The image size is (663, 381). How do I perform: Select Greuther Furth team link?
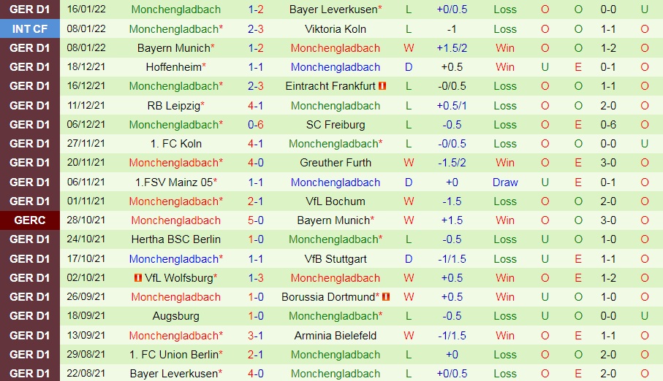coord(336,163)
